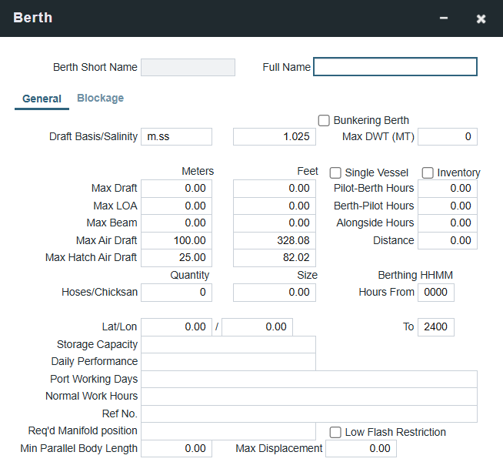This screenshot has width=503, height=462.
Task: Select the Max Draft meters field
Action: 176,188
